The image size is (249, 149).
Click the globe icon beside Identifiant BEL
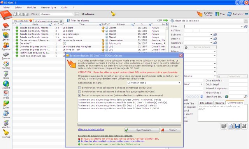click(x=226, y=97)
